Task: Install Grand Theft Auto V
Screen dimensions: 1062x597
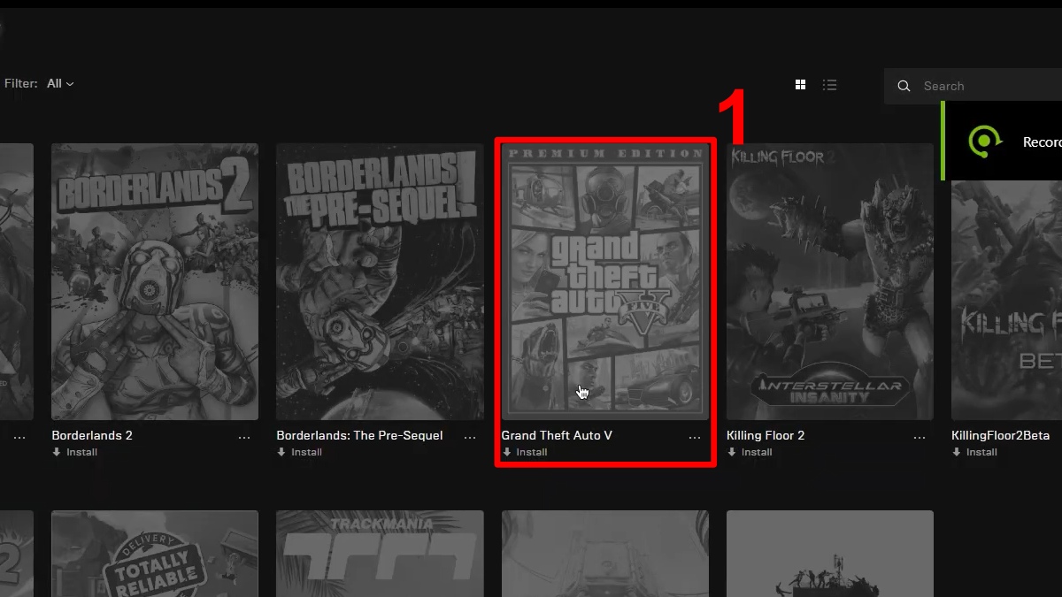Action: click(526, 452)
